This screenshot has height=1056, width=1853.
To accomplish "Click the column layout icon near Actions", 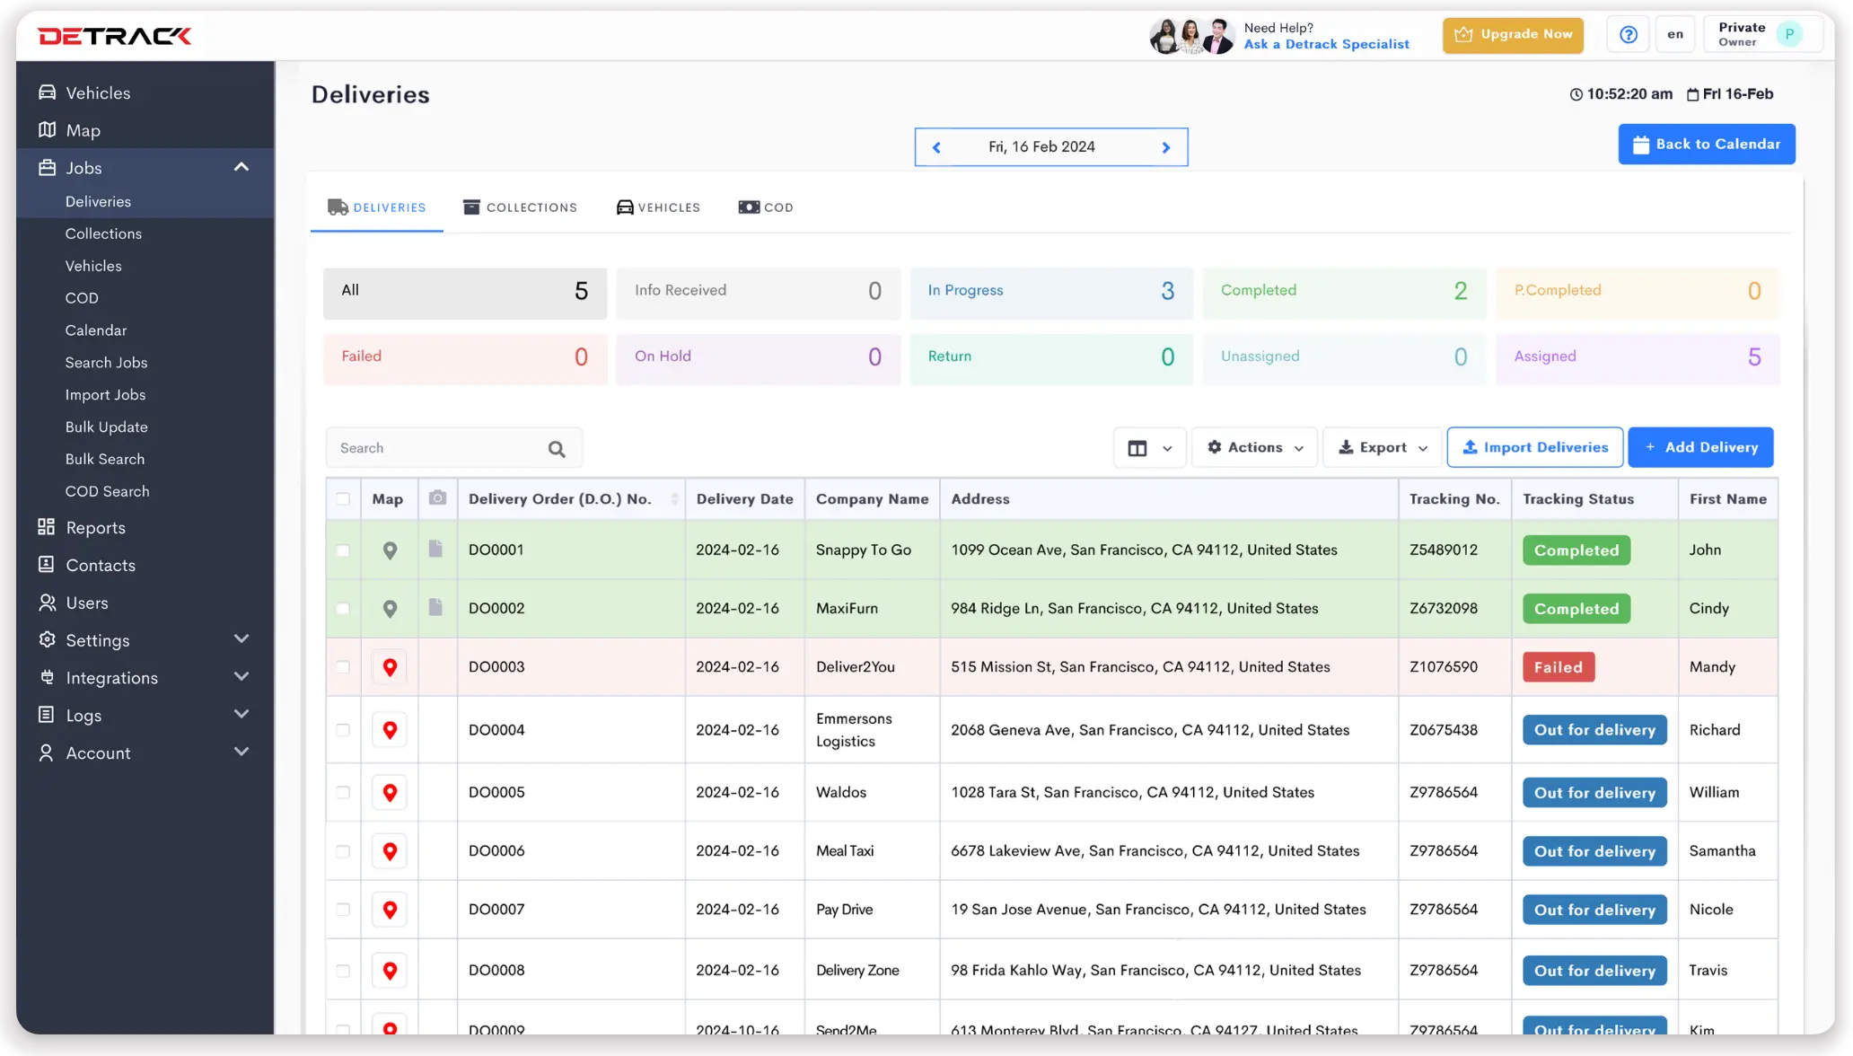I will [1138, 447].
